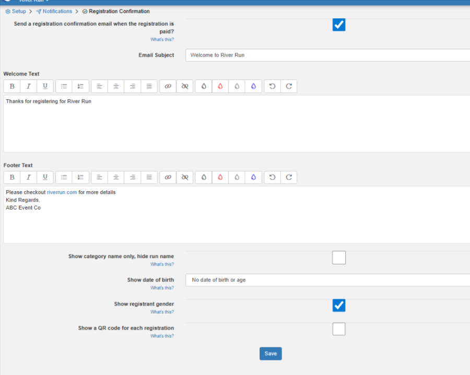
Task: Toggle Italic in Welcome Text toolbar
Action: click(x=29, y=86)
